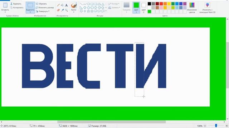Choose the Line shape

81,4
